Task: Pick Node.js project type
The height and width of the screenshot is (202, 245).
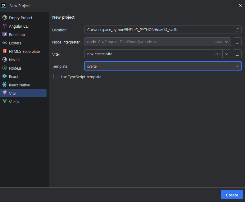Action: (x=23, y=68)
